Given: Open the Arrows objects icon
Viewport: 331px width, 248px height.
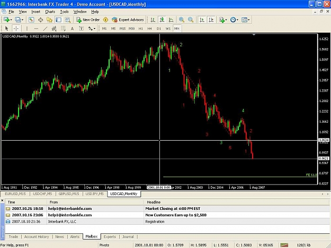Looking at the screenshot, I should tap(91, 29).
